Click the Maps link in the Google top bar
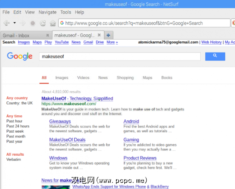 (37, 42)
